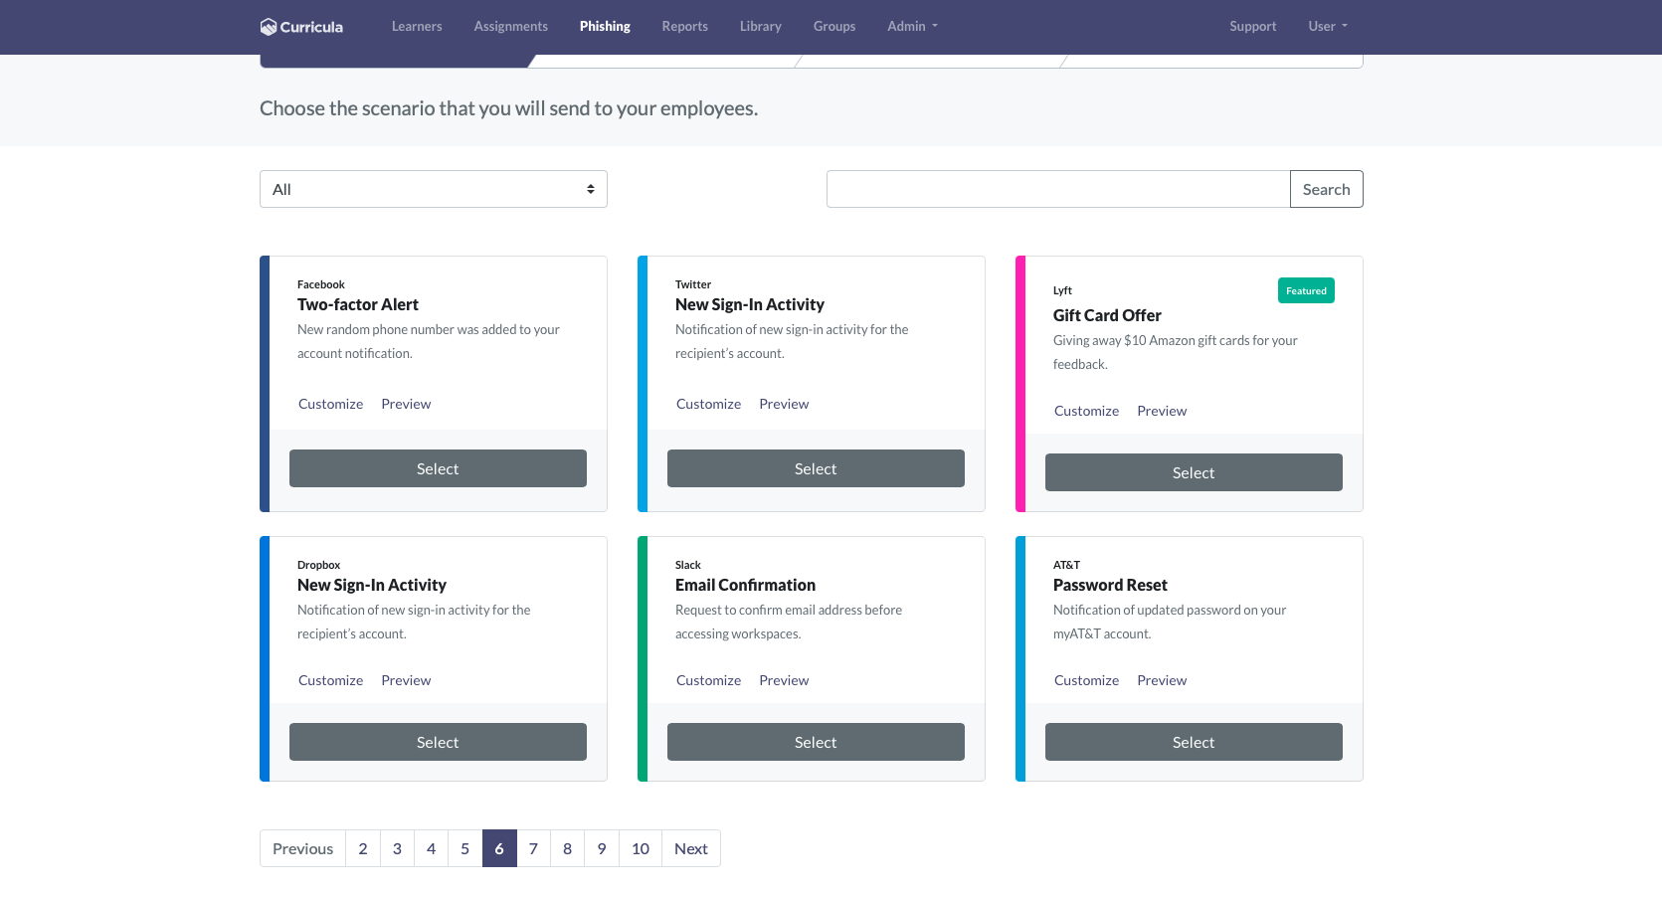Focus the scenario search field
The width and height of the screenshot is (1662, 897).
tap(1058, 189)
